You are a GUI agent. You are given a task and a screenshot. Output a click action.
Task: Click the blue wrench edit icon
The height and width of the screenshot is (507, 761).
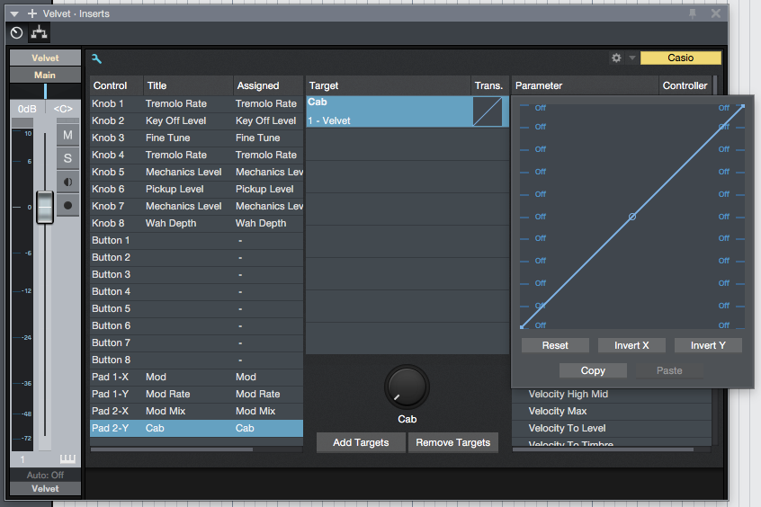[x=97, y=58]
